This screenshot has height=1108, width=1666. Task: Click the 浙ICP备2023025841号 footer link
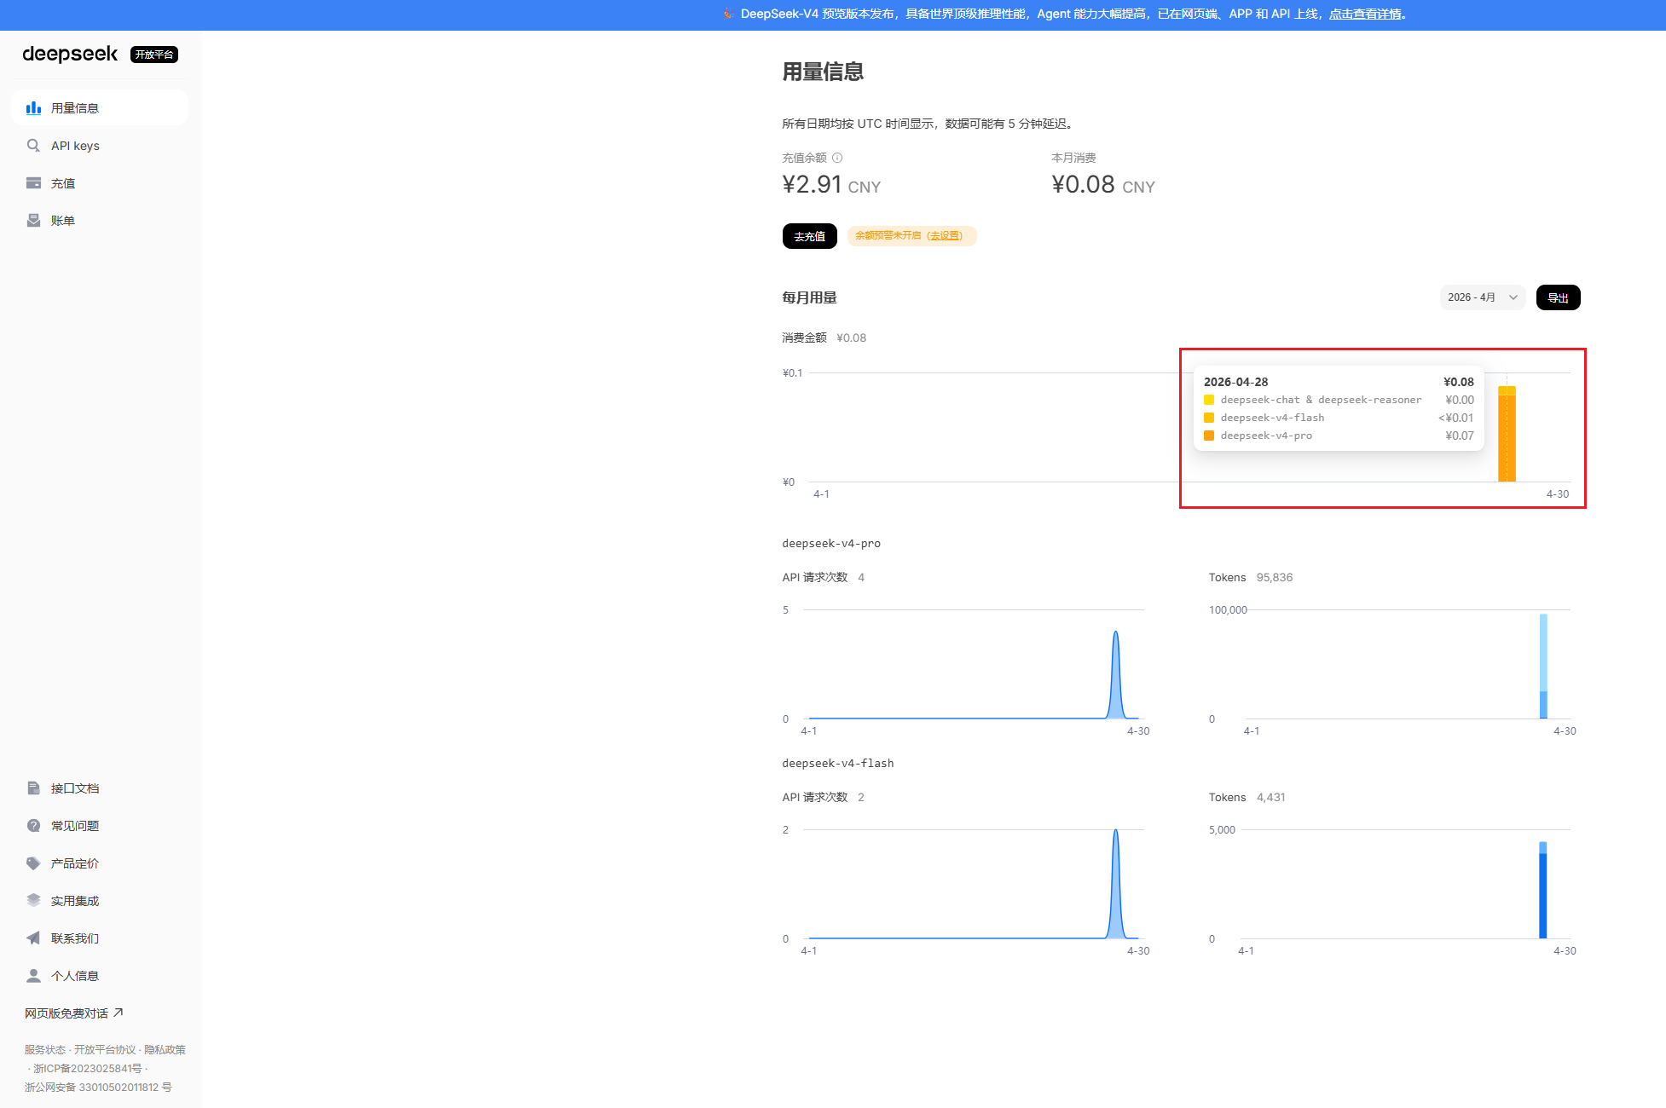tap(88, 1068)
